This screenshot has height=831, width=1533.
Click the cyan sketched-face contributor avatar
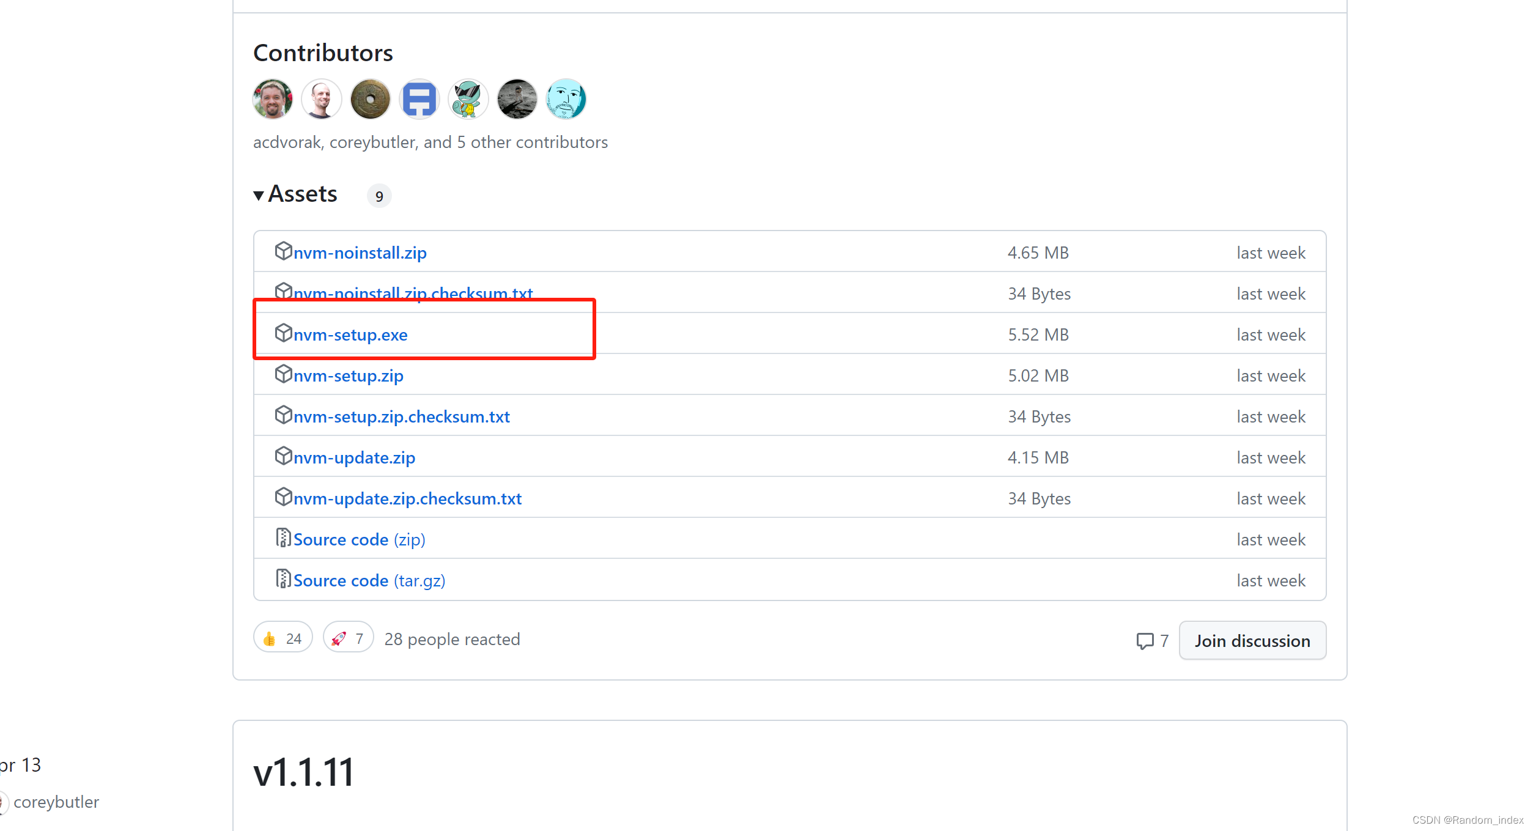[x=566, y=98]
